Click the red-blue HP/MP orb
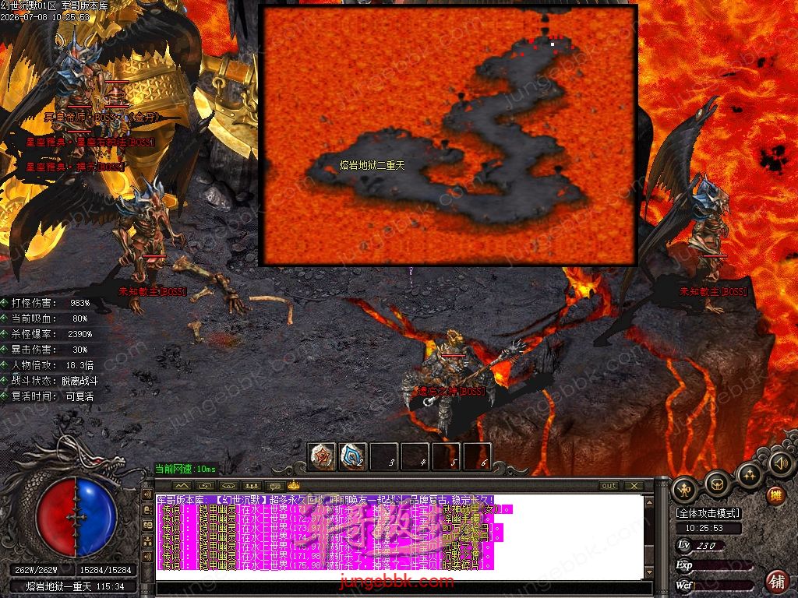This screenshot has width=798, height=598. point(76,517)
